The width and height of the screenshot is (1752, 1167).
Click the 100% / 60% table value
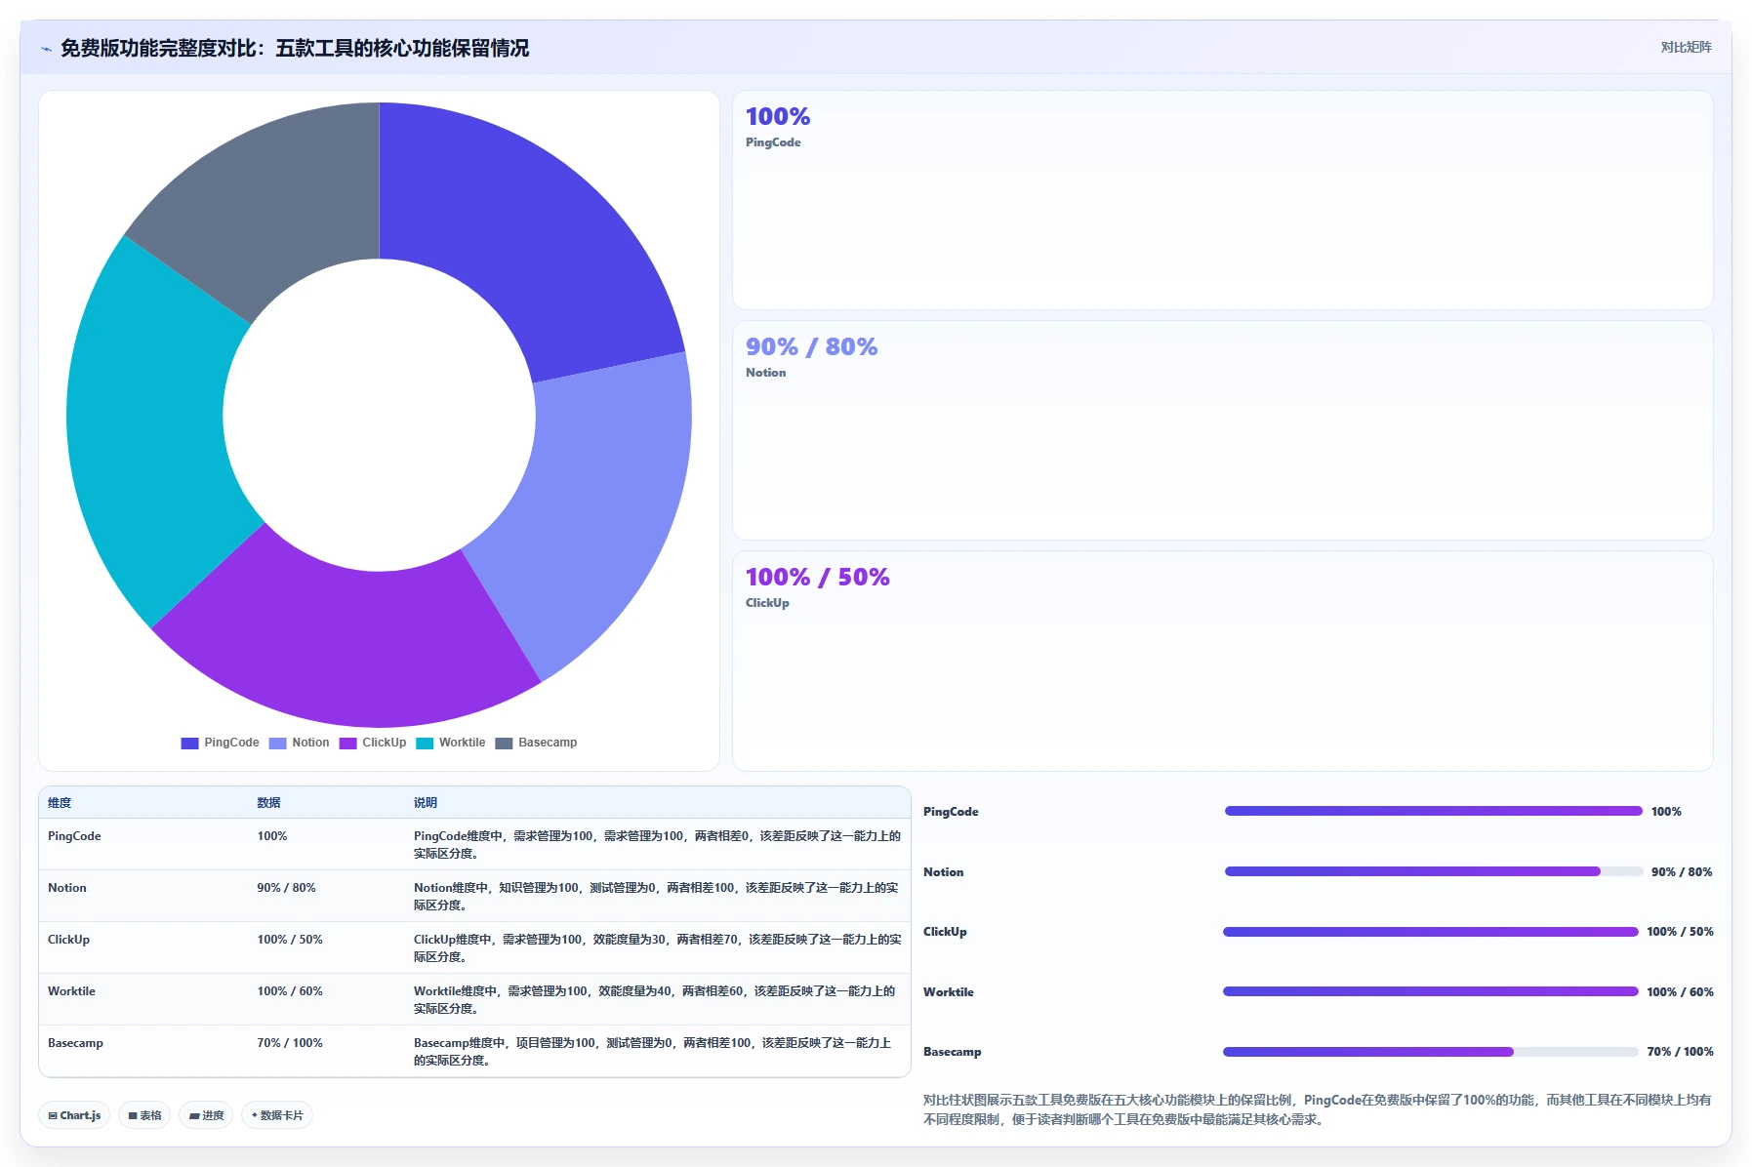290,991
